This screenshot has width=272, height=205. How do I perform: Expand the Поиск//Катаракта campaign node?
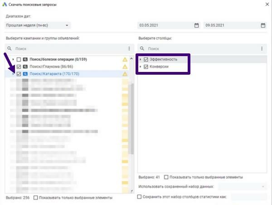[x=13, y=74]
